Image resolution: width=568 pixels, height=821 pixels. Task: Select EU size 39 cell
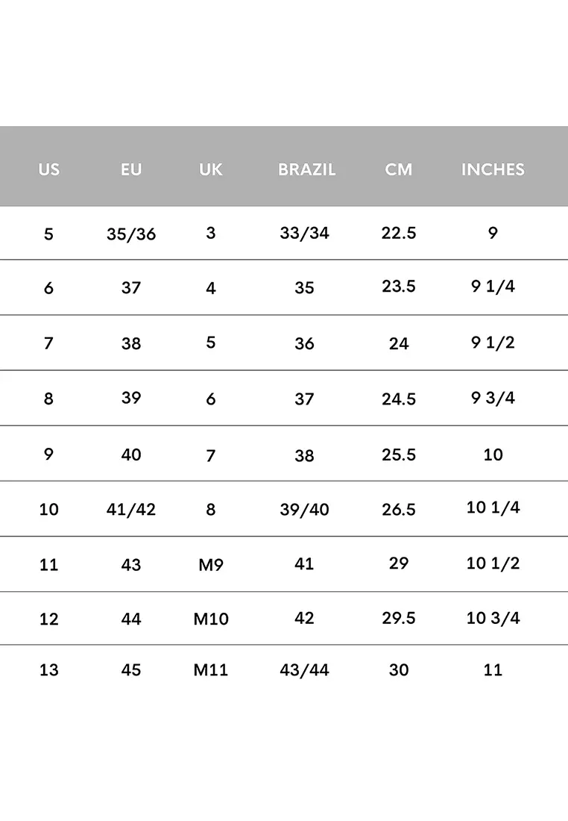tap(131, 398)
